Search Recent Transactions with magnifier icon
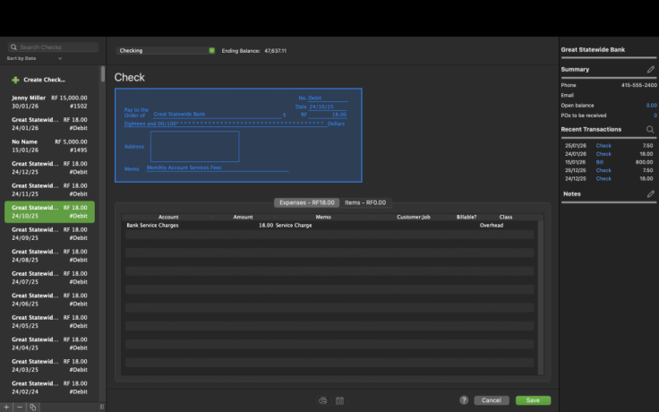This screenshot has height=412, width=659. click(651, 129)
